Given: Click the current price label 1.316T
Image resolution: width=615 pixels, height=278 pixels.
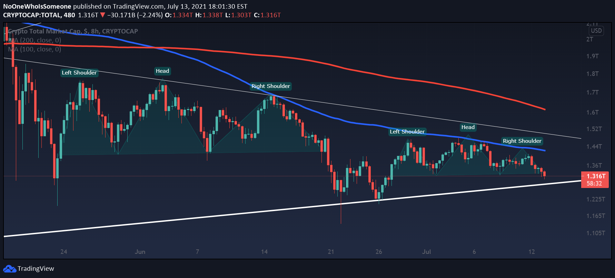Looking at the screenshot, I should click(x=596, y=176).
